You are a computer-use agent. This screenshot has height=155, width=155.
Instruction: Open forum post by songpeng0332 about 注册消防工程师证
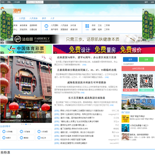tap(81, 115)
